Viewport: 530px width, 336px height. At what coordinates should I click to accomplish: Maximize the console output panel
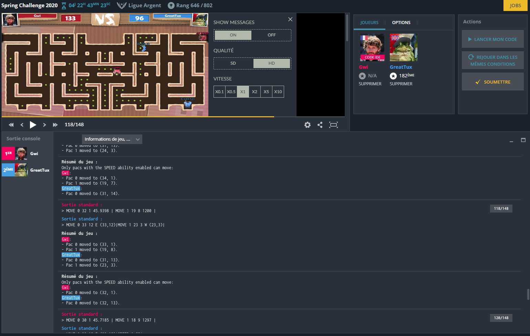coord(523,140)
